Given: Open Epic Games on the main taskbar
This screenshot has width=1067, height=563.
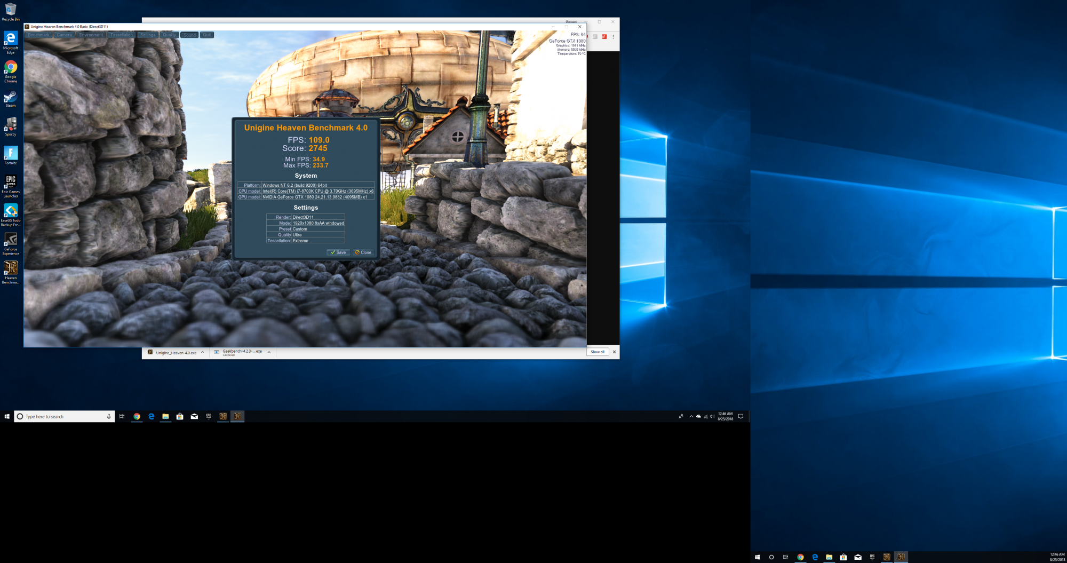Looking at the screenshot, I should (209, 416).
